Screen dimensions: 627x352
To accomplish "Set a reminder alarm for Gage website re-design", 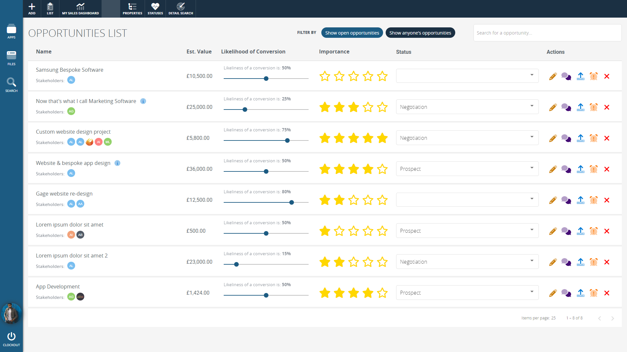I will pyautogui.click(x=593, y=200).
